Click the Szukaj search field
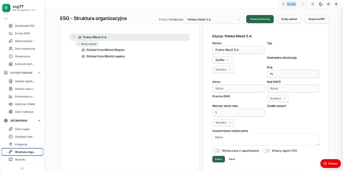Image resolution: width=343 pixels, height=171 pixels. (293, 4)
